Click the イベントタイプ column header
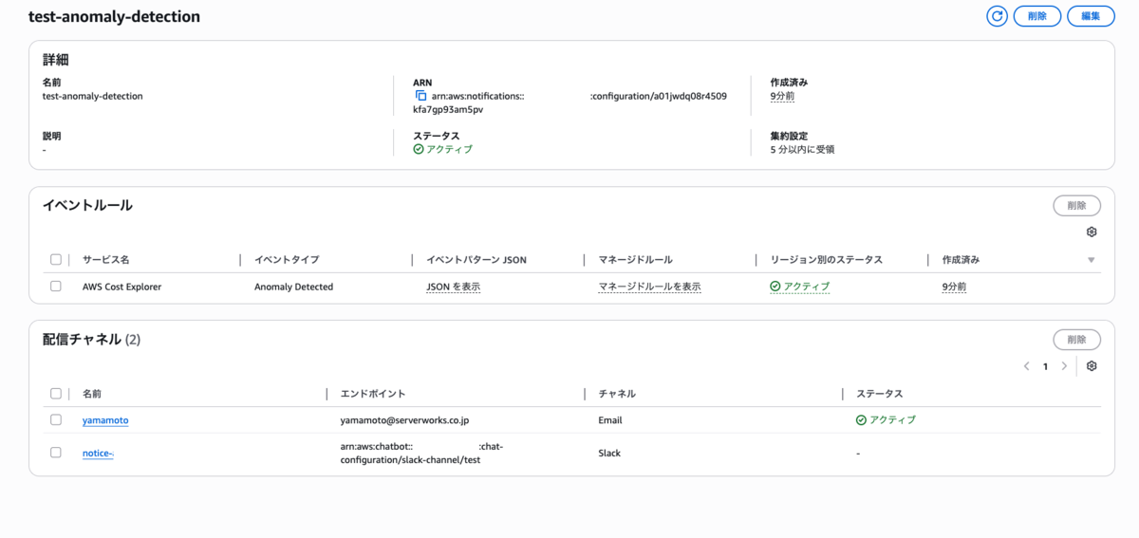This screenshot has height=538, width=1139. click(287, 260)
